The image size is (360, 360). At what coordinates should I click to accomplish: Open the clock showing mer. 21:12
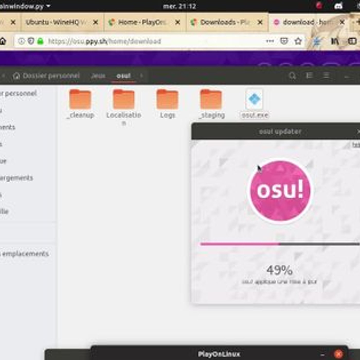pyautogui.click(x=179, y=6)
